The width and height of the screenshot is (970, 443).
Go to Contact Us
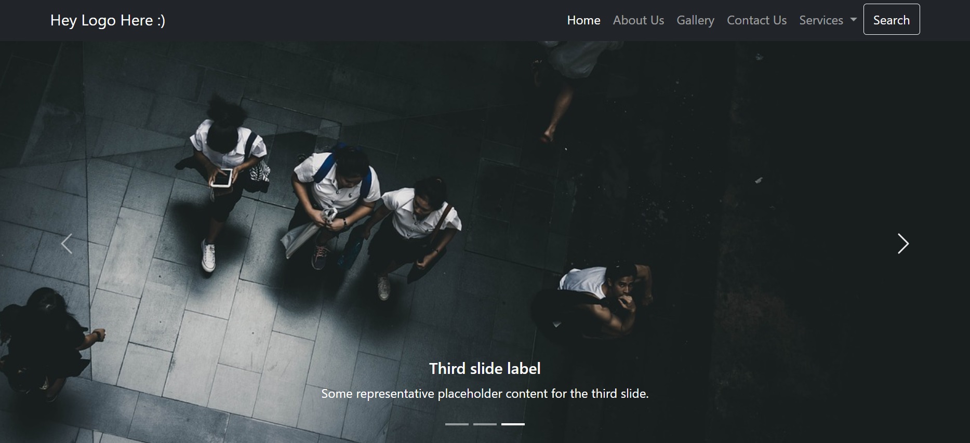756,20
